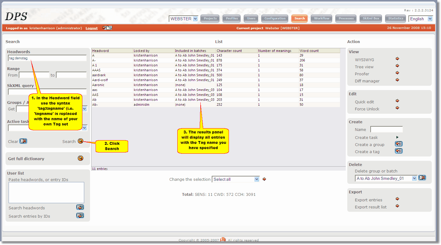
Task: Click the Headwords input field
Action: [47, 58]
